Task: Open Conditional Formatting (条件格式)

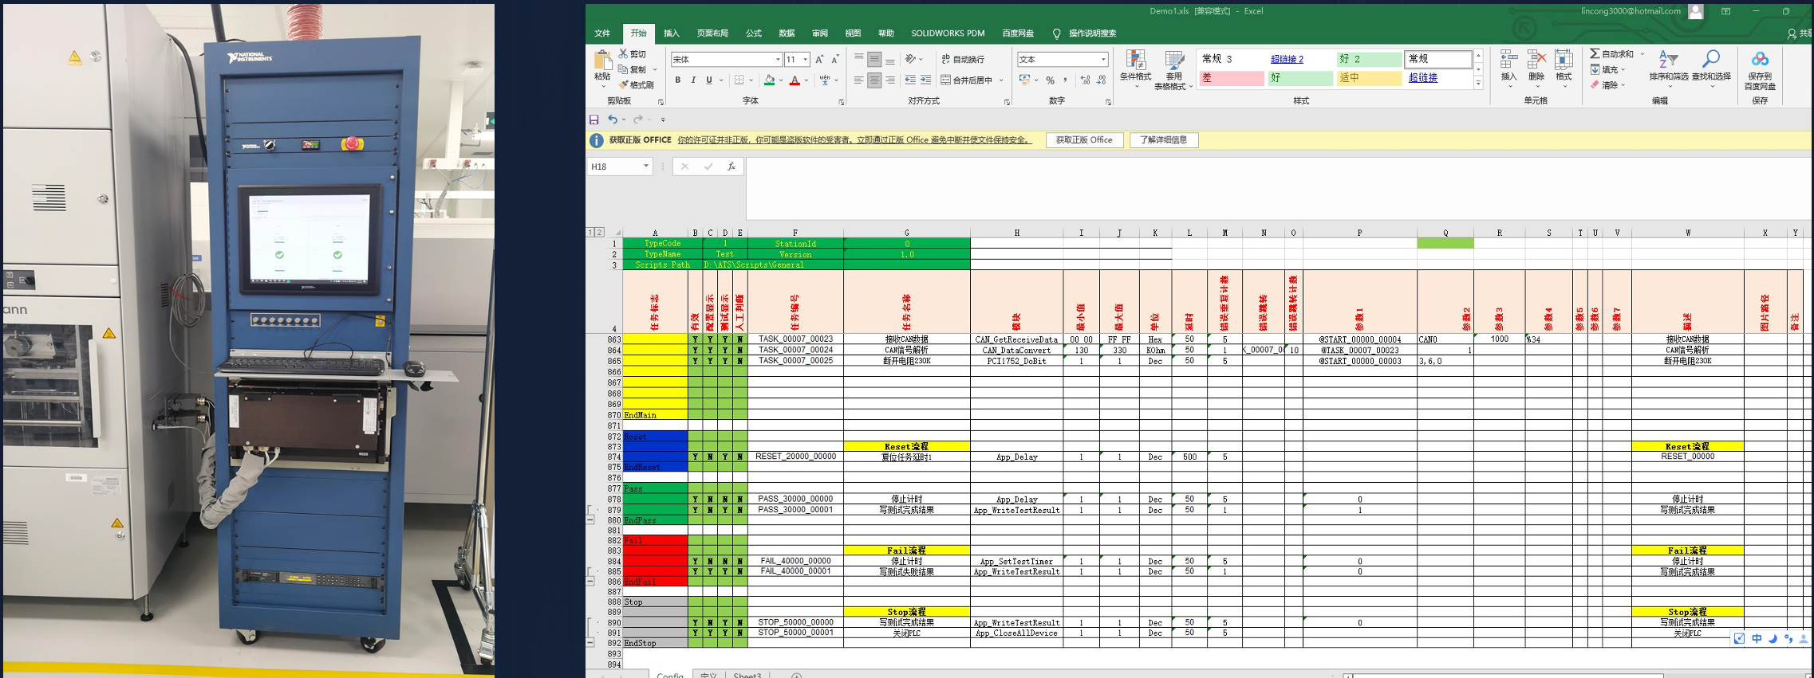Action: tap(1135, 67)
